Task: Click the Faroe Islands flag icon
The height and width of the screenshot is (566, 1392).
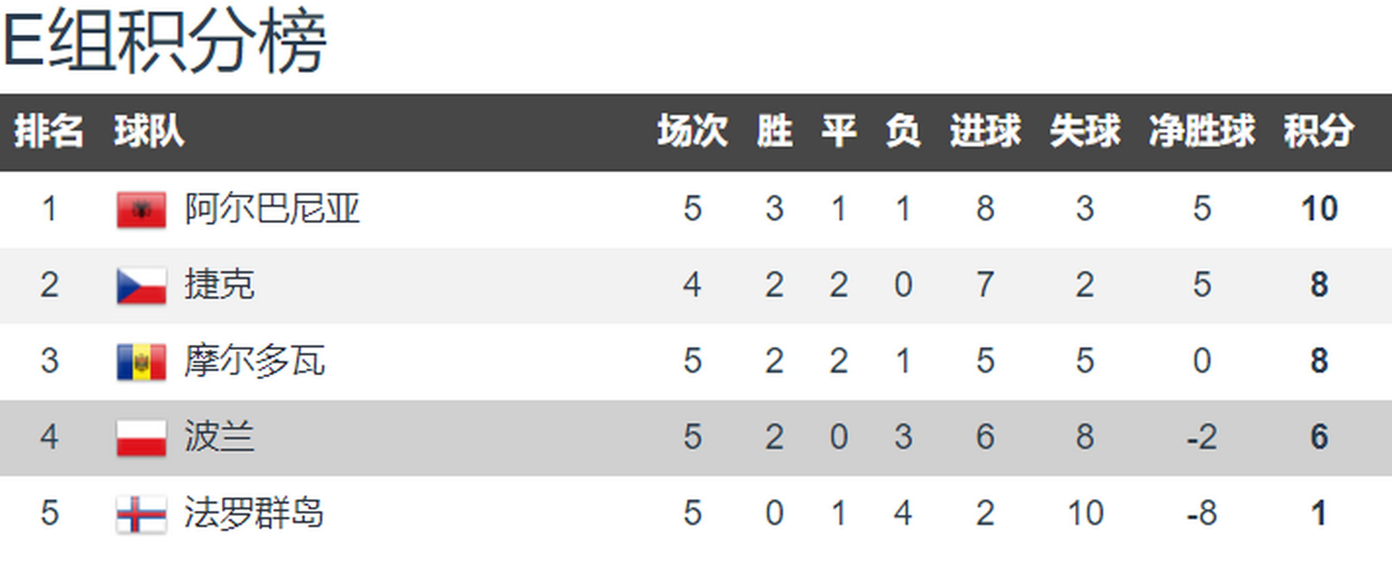Action: tap(141, 514)
